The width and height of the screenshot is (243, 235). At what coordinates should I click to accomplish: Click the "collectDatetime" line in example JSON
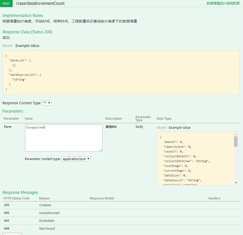[x=187, y=161]
